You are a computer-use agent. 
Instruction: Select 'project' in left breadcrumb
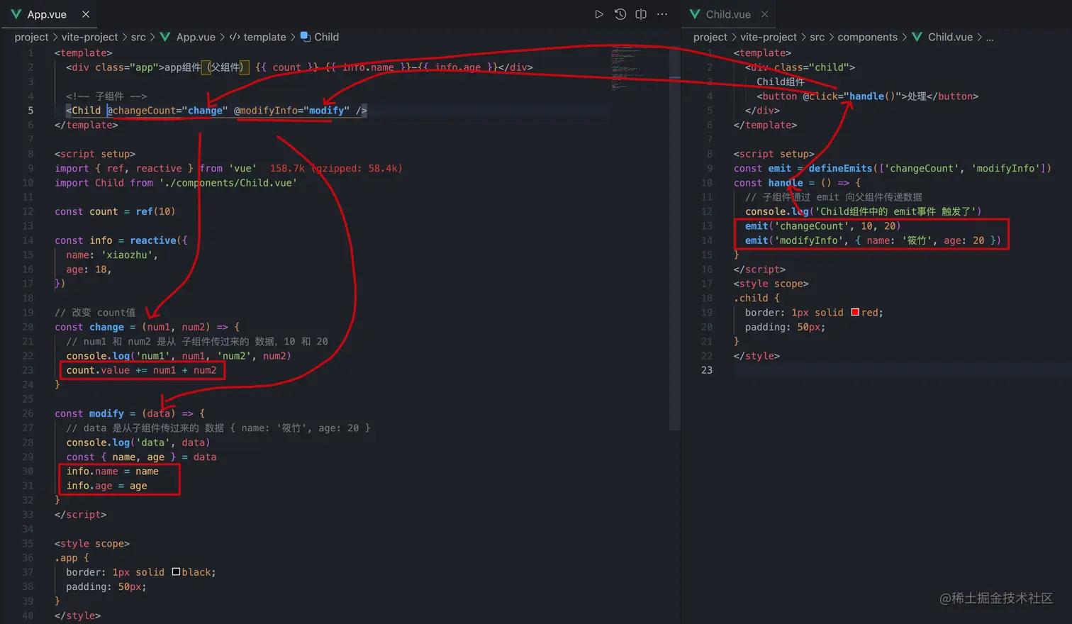(31, 37)
